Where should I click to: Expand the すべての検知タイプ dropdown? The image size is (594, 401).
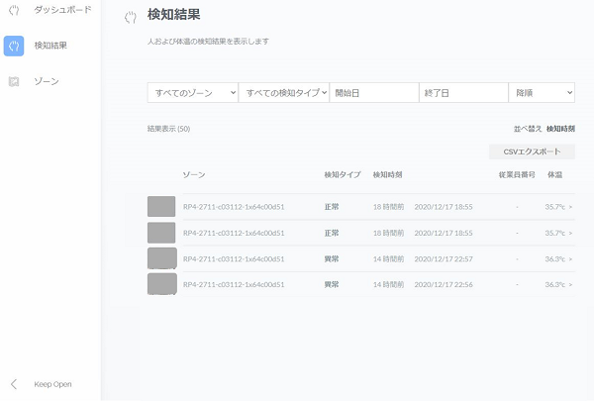point(284,93)
